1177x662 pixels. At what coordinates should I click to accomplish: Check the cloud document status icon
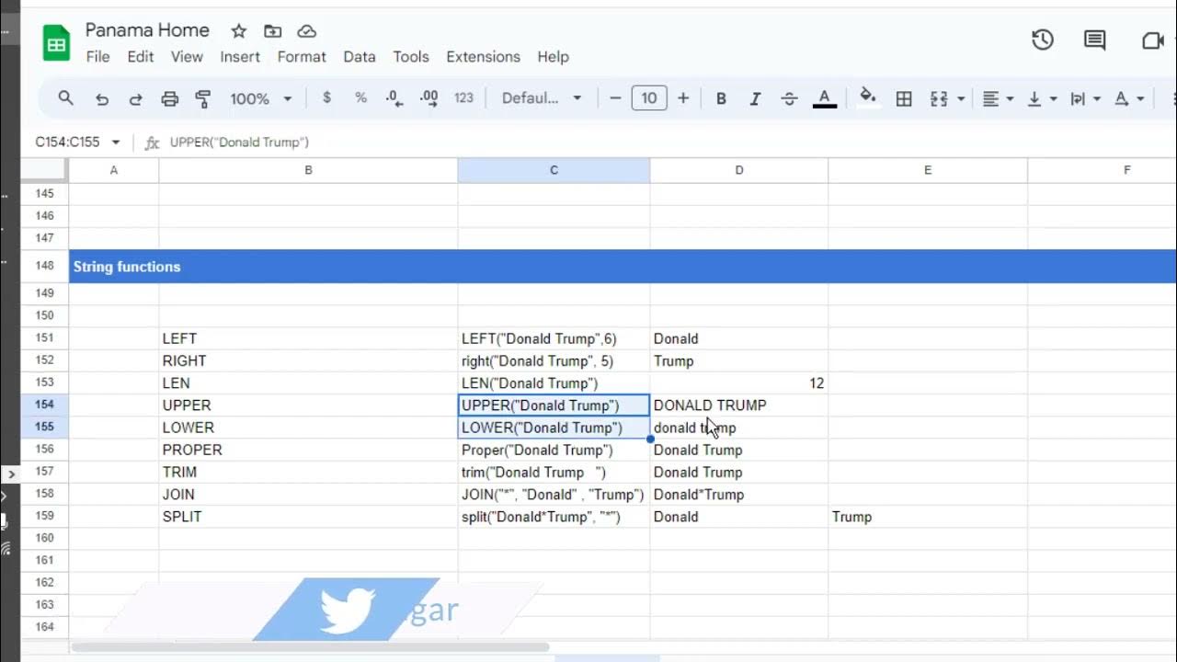(306, 31)
